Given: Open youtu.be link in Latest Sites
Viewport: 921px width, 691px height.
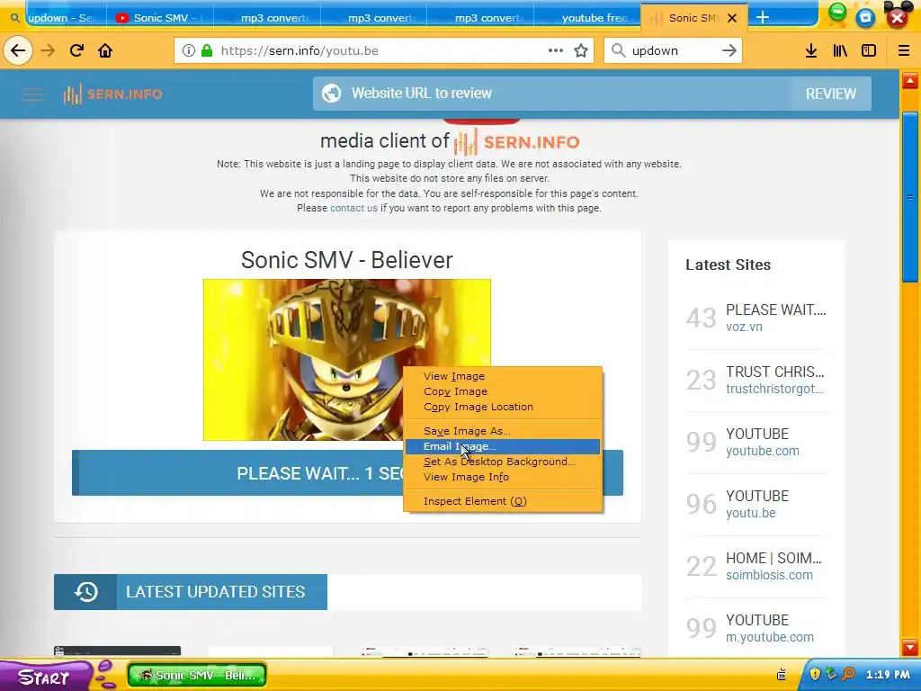Looking at the screenshot, I should pos(751,513).
